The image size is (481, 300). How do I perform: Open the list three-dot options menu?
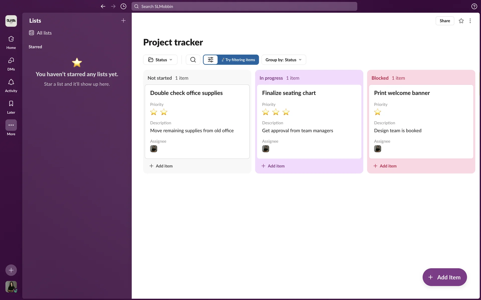(x=470, y=21)
